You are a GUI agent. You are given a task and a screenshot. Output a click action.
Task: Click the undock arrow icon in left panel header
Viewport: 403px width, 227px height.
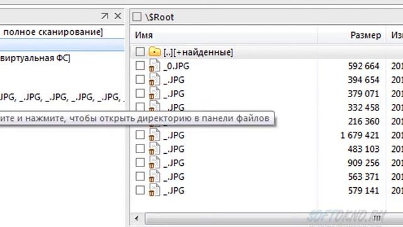105,16
